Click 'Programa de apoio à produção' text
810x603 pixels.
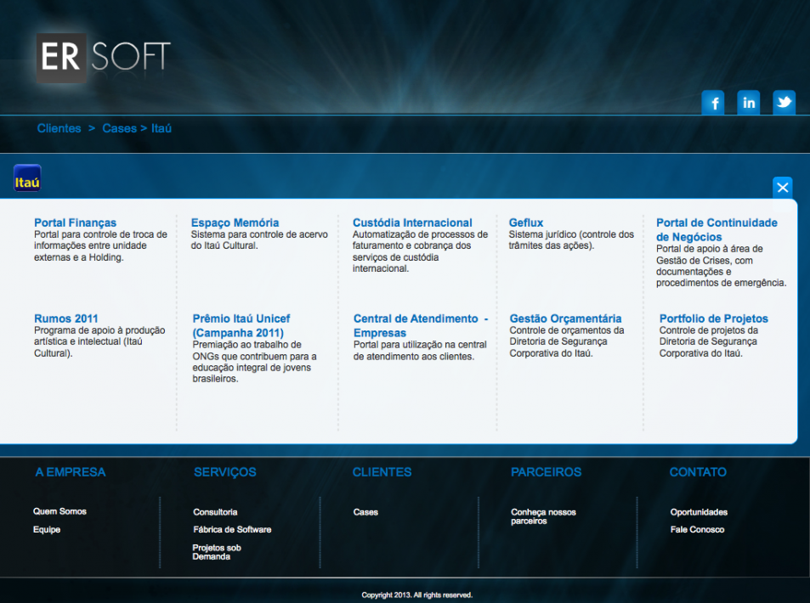point(99,341)
